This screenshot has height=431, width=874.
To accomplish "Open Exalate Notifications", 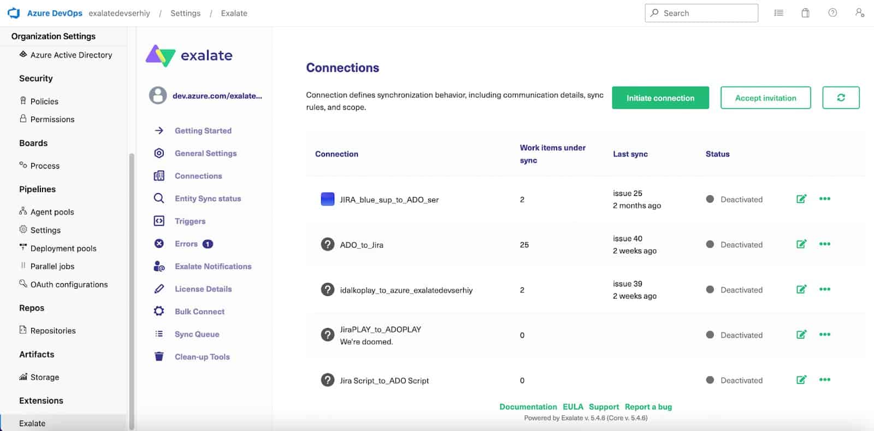I will [x=213, y=267].
